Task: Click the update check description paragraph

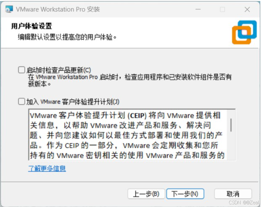Action: coord(130,81)
